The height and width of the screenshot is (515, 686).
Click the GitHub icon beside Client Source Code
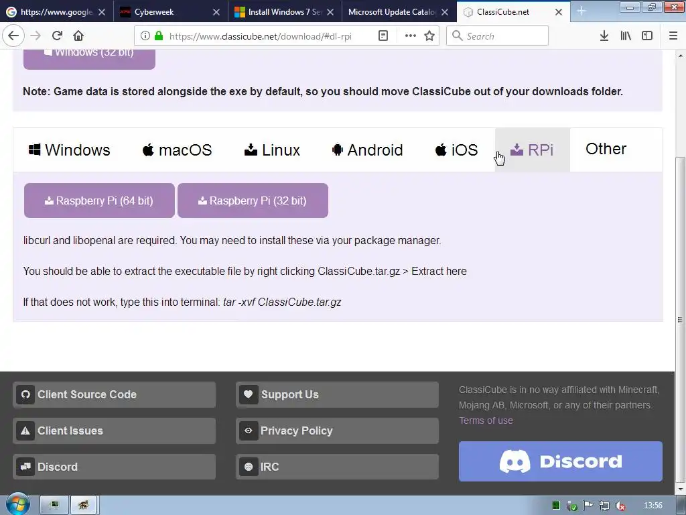(25, 394)
